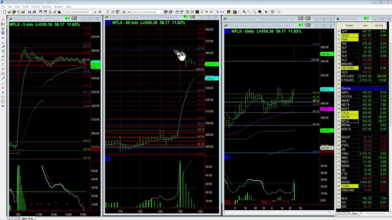Select the pointer cursor tool

(x=255, y=12)
